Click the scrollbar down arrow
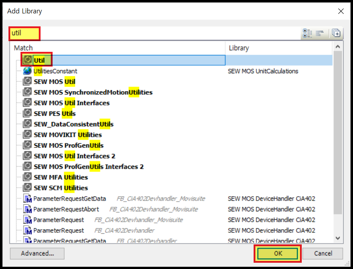The height and width of the screenshot is (269, 353). coord(338,238)
